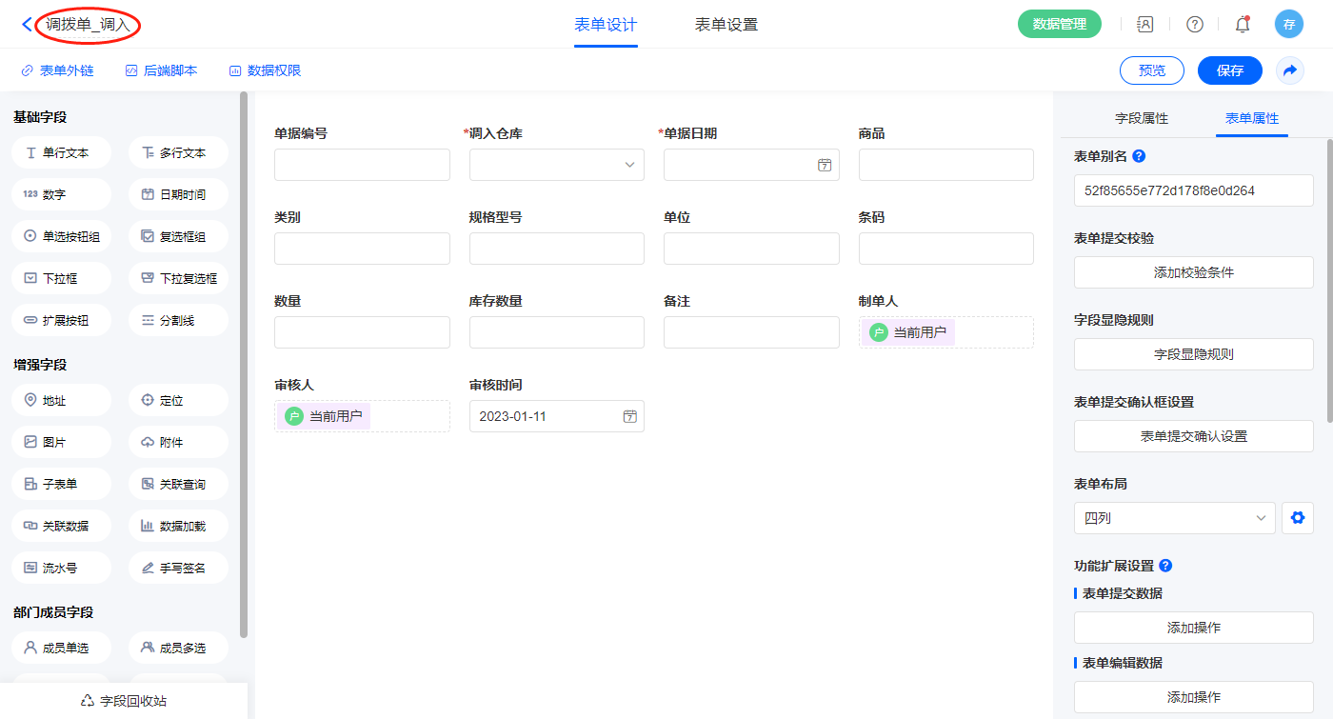Open layout gear settings next to 四列
Screen dimensions: 1333x719
[1296, 518]
